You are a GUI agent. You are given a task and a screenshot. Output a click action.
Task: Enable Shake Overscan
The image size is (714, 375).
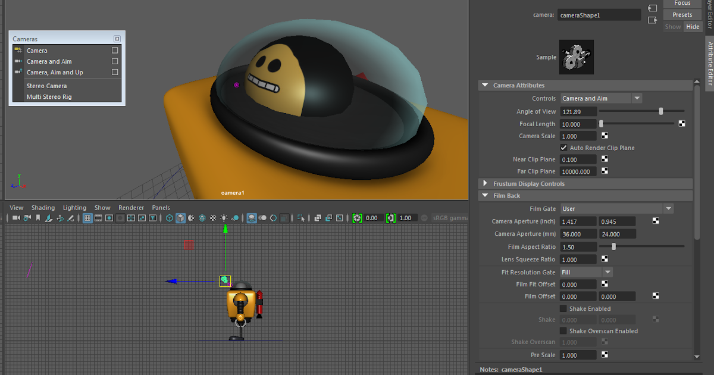click(x=563, y=331)
